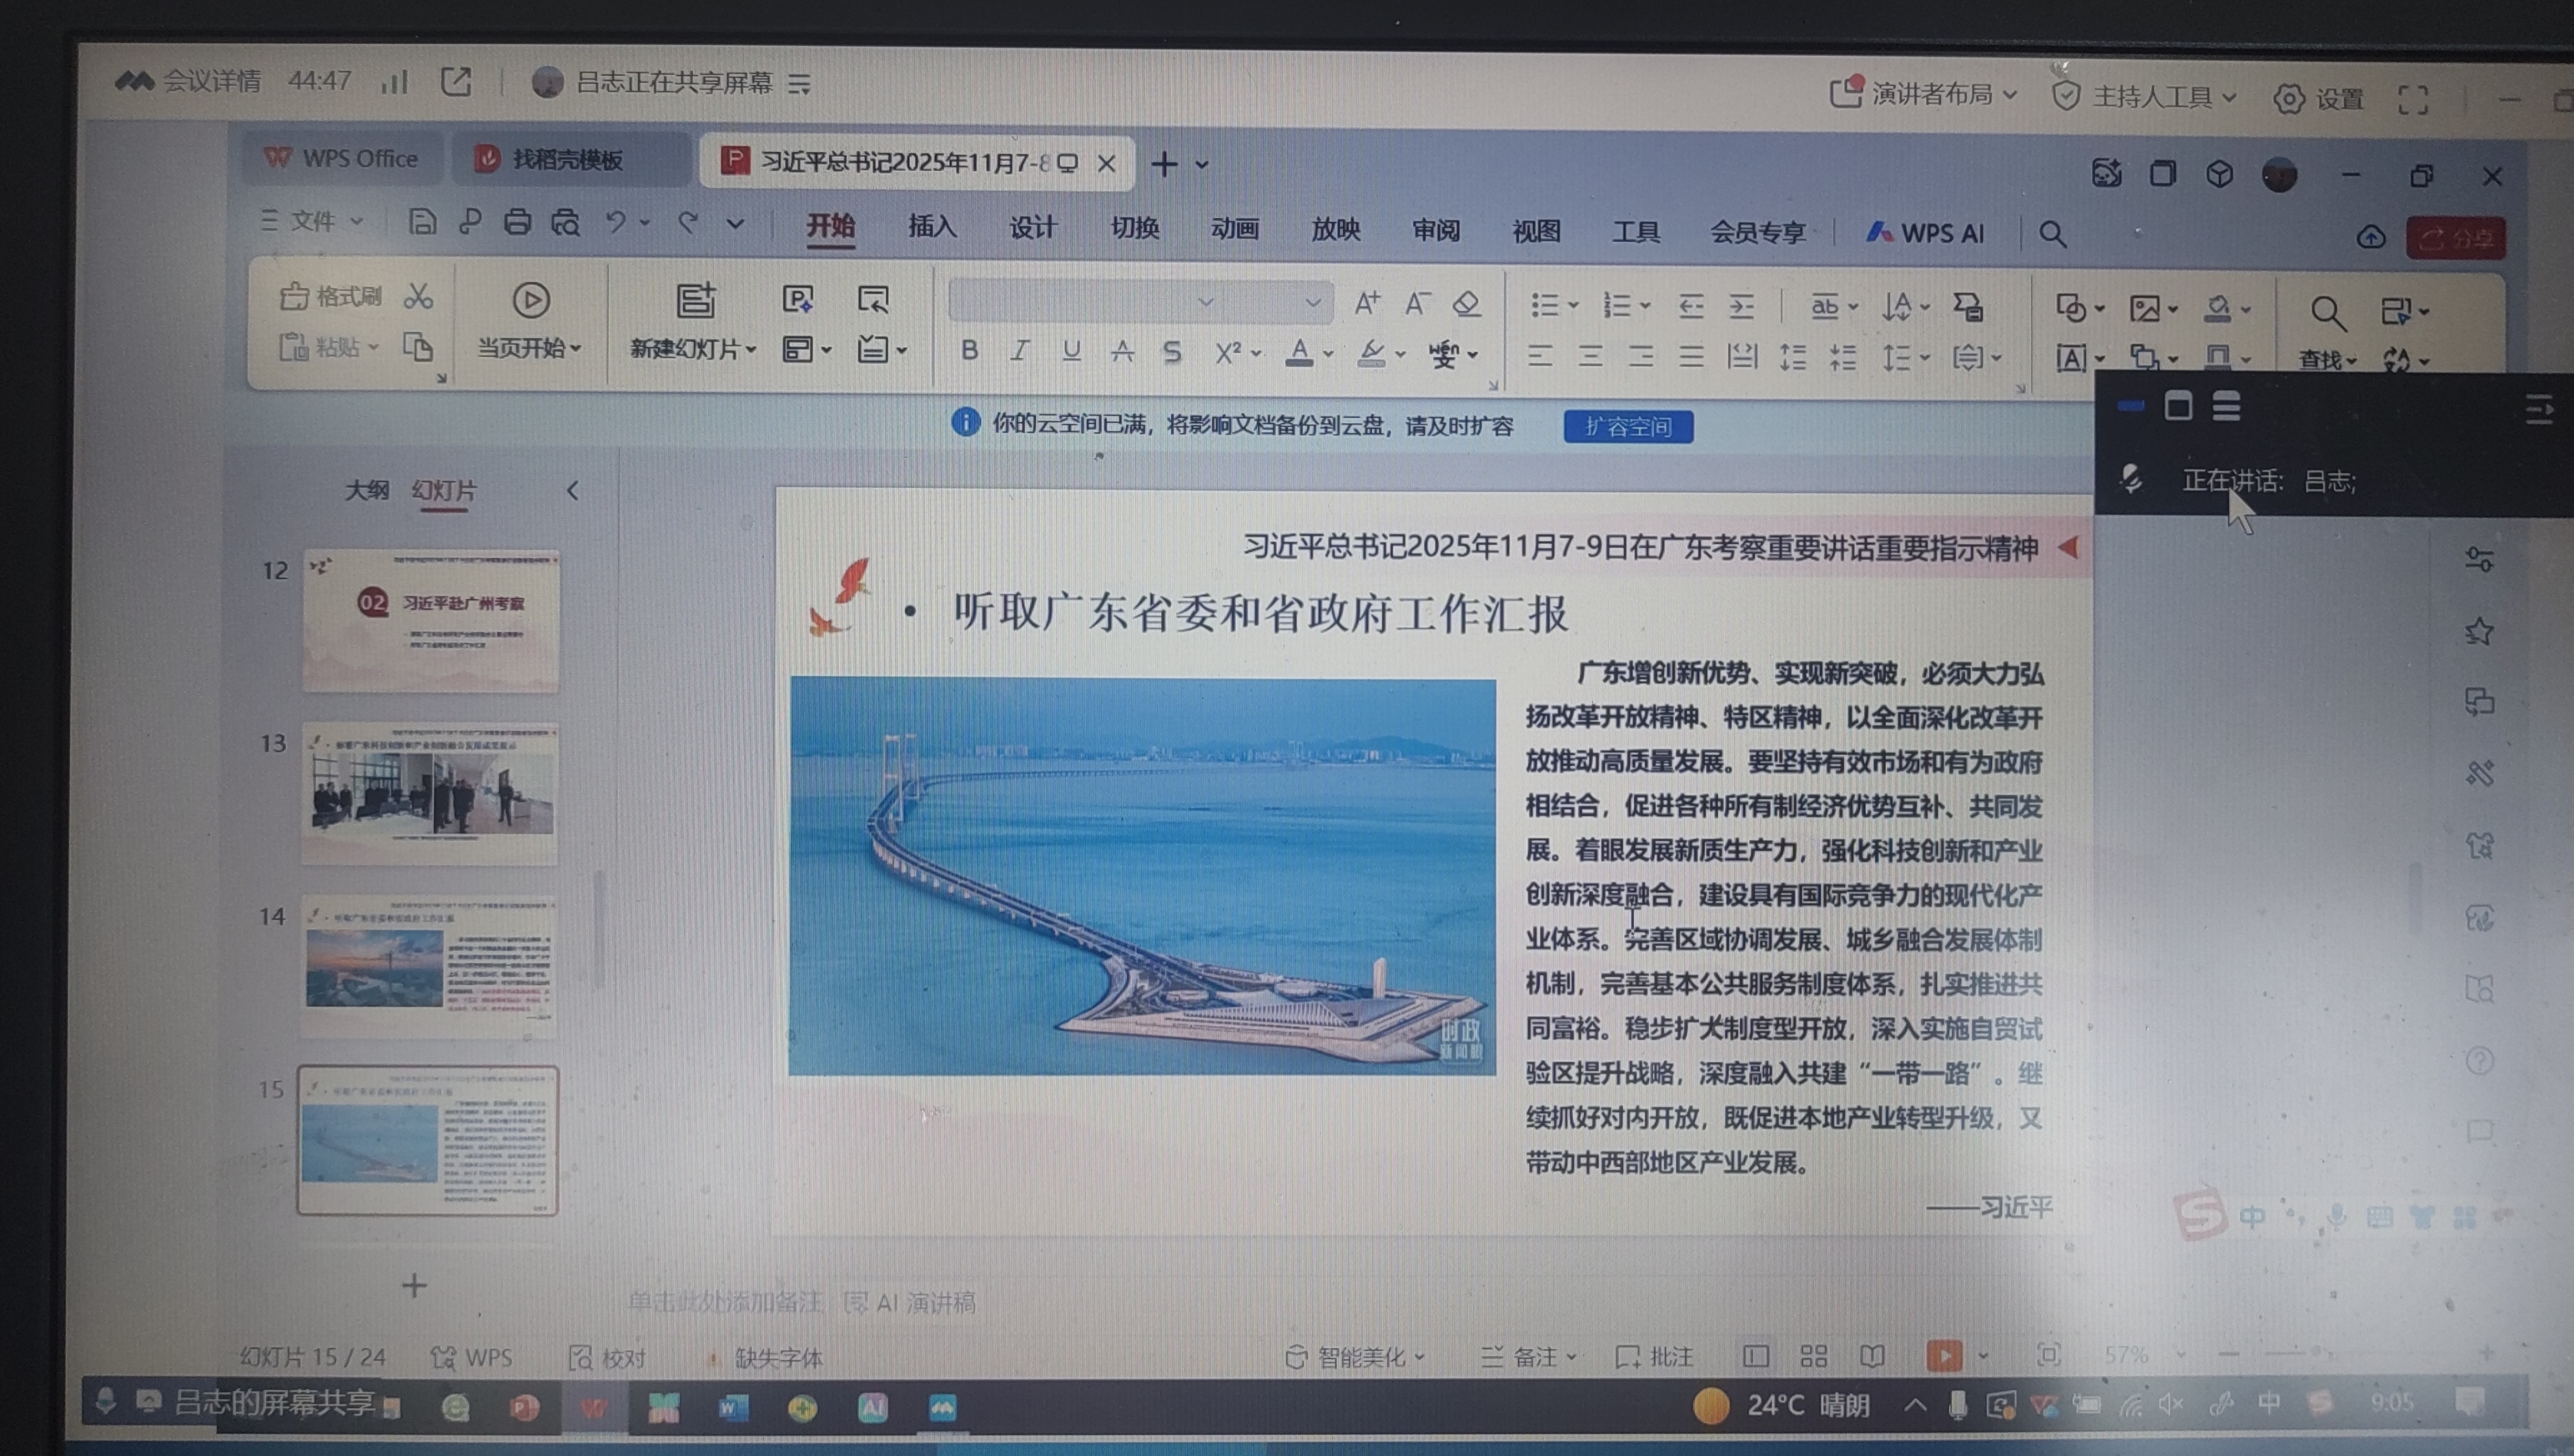Click the insert picture icon in ribbon

pyautogui.click(x=2144, y=308)
